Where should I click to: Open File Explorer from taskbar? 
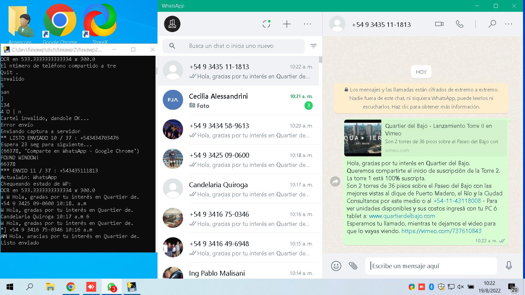[x=50, y=287]
